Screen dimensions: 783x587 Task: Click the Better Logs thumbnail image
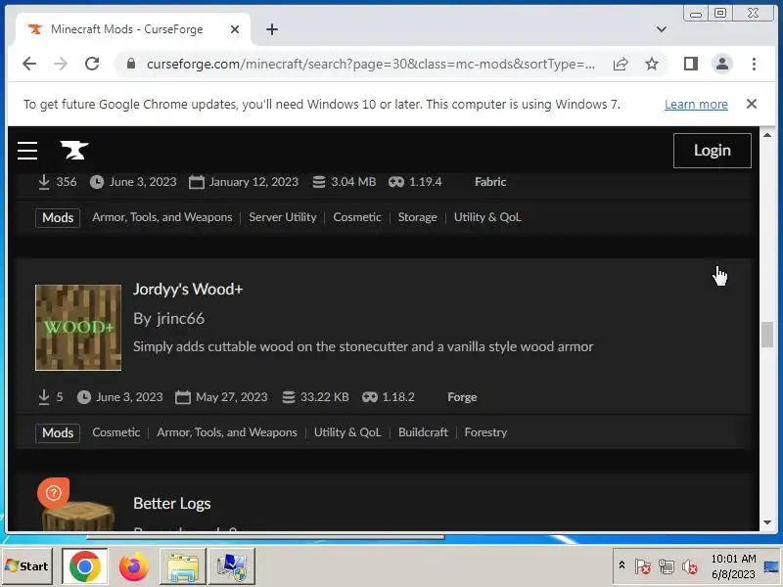(x=79, y=516)
